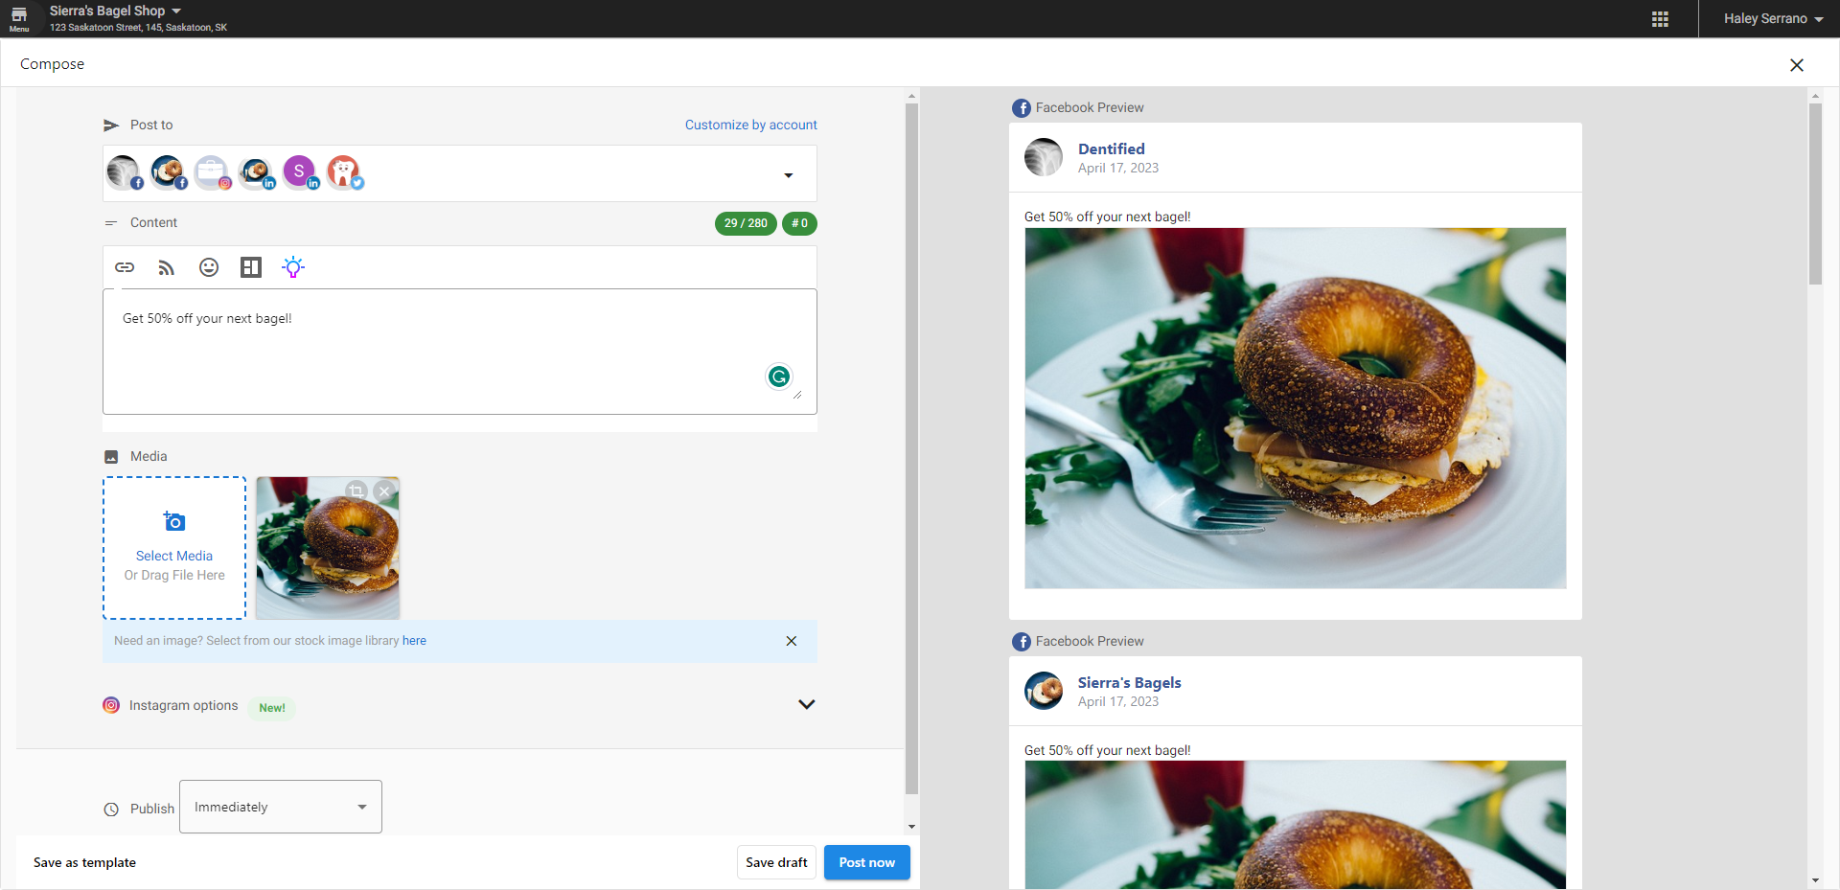The image size is (1840, 890).
Task: Click Dentified page name in preview
Action: coord(1111,148)
